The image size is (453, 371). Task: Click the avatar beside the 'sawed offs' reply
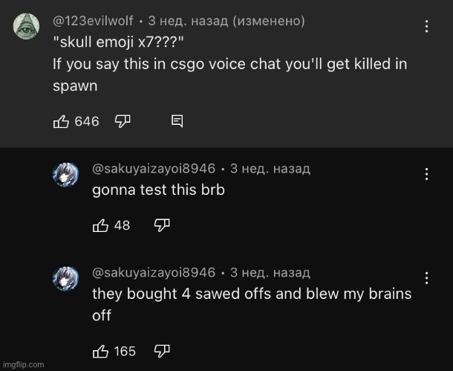tap(65, 279)
